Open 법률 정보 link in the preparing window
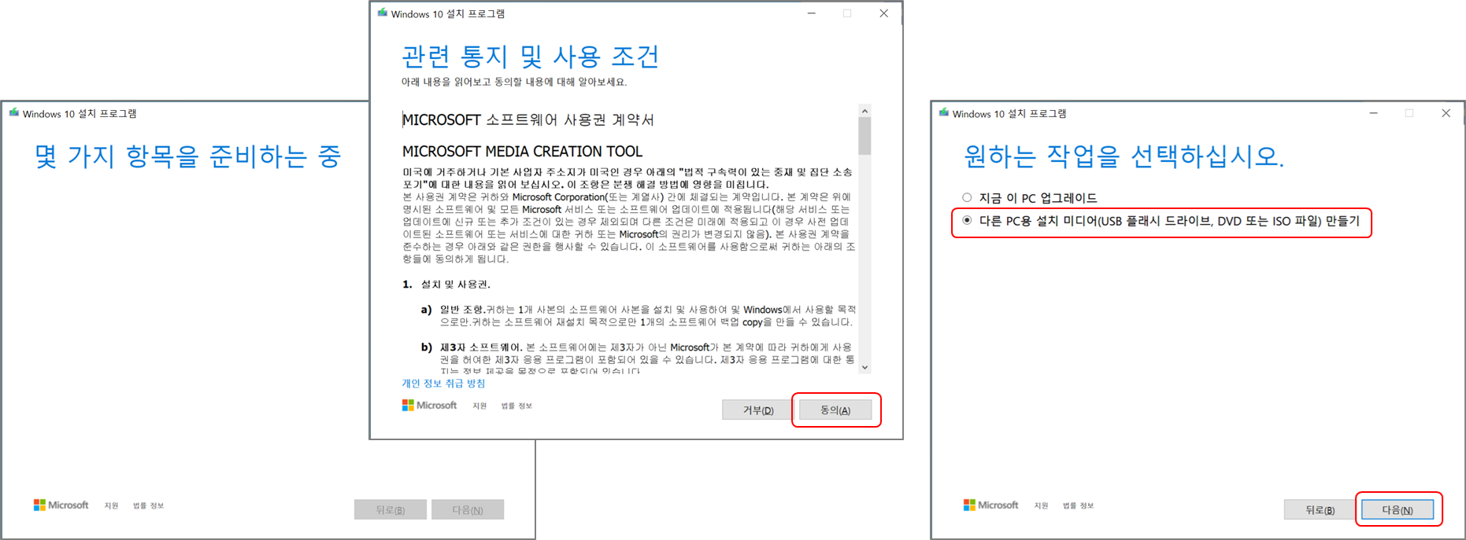The height and width of the screenshot is (540, 1466). point(148,505)
